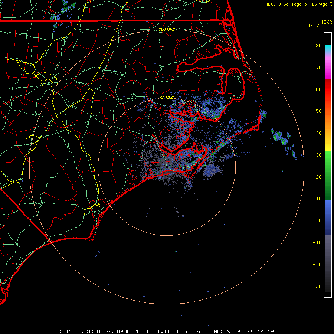Viewport: 334px width, 334px height.
Task: Click the 40 value on the dBZ scale
Action: tap(319, 133)
